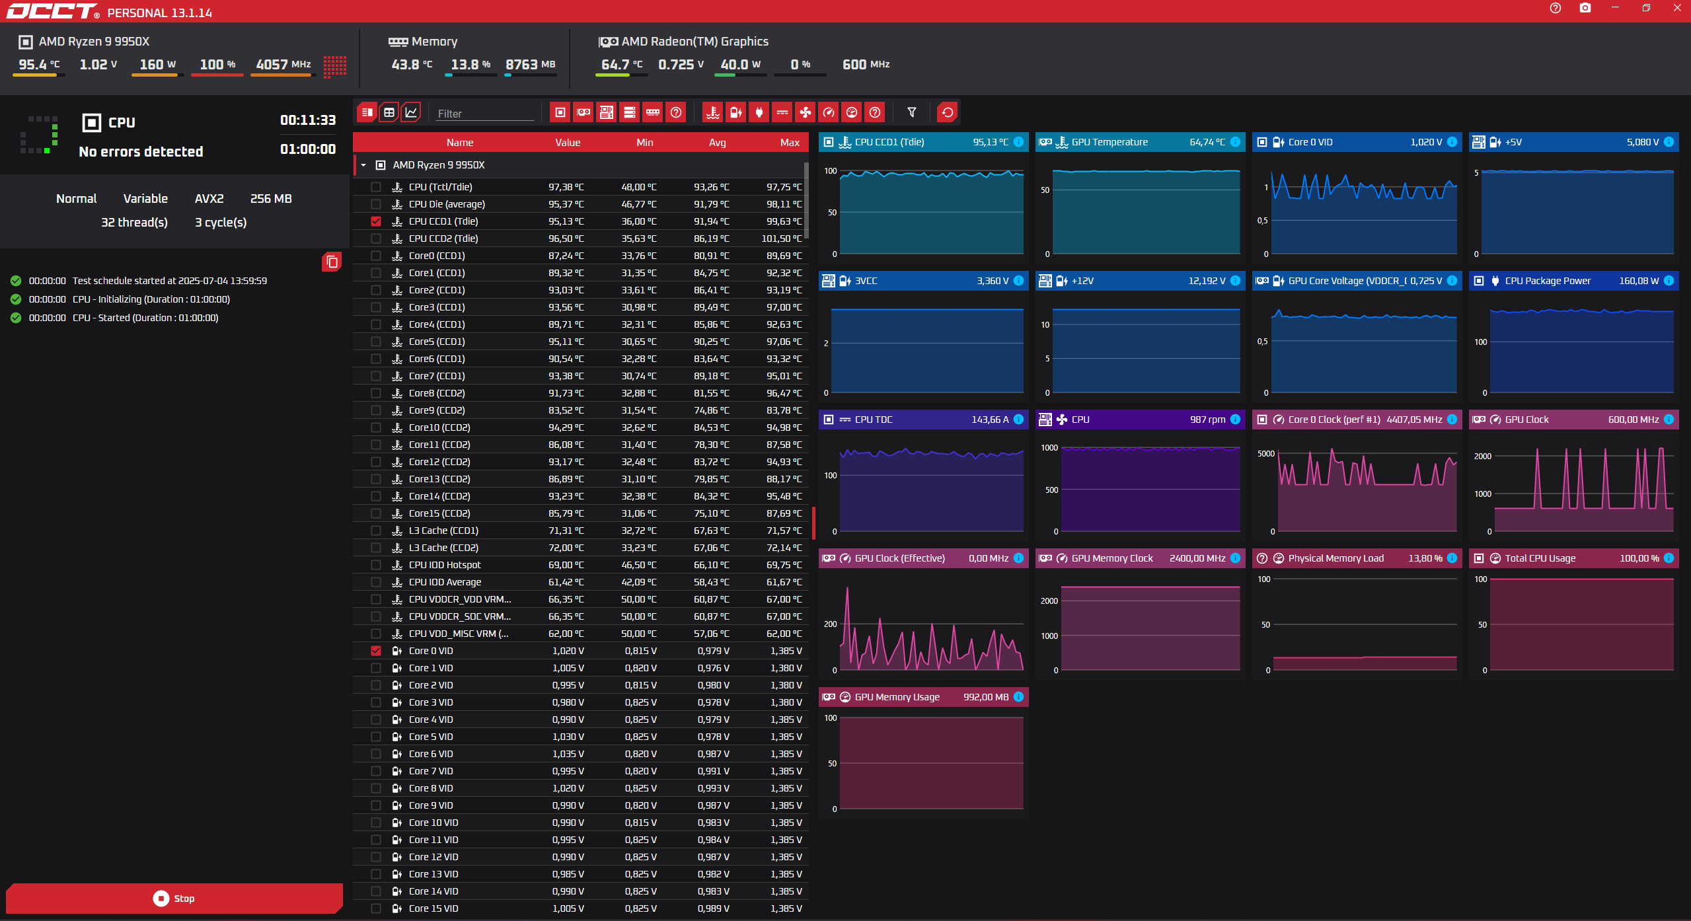Copy the log with clipboard icon

click(x=332, y=262)
